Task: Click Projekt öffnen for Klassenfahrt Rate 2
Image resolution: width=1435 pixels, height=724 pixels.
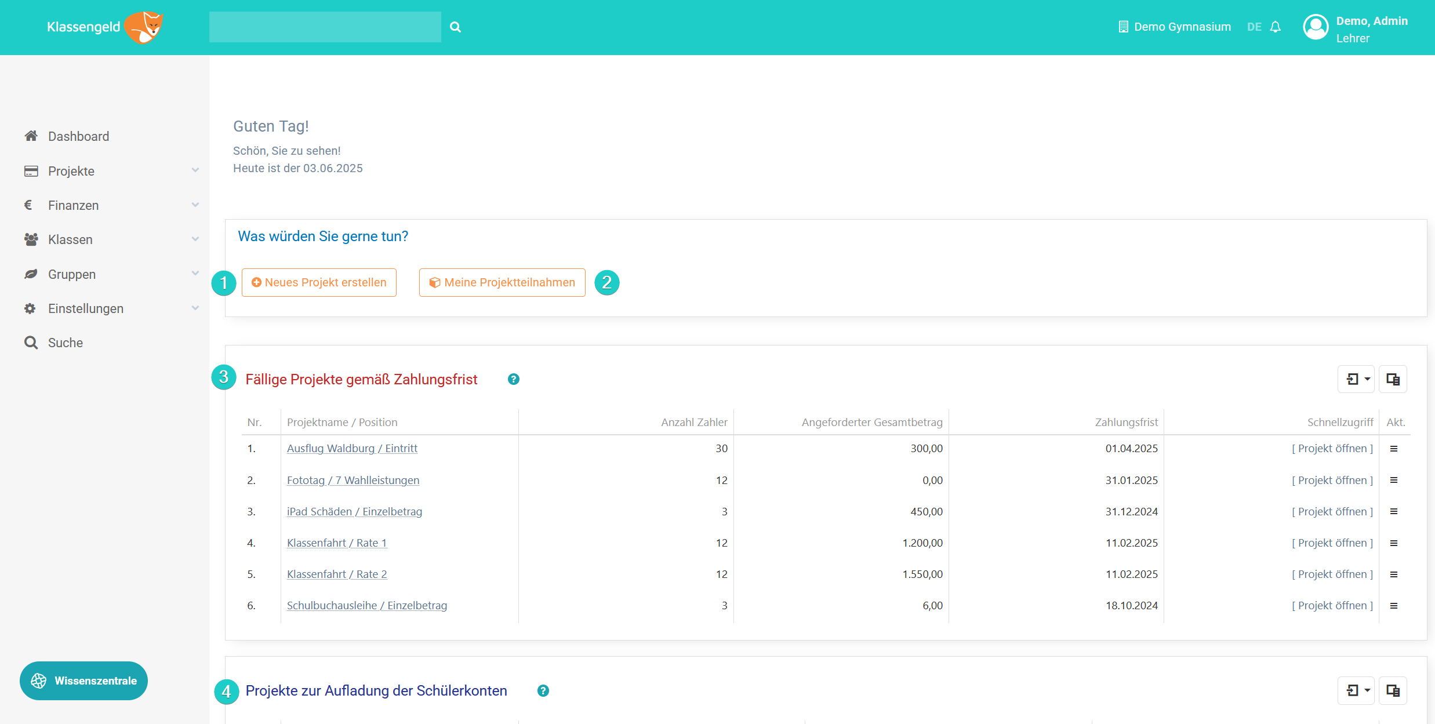Action: pyautogui.click(x=1332, y=574)
